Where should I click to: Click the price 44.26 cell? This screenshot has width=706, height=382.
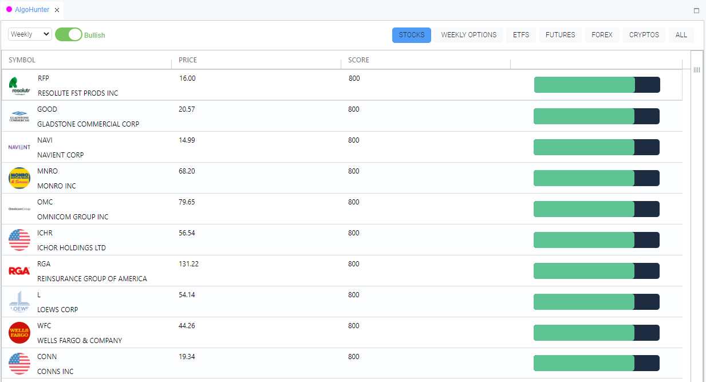pyautogui.click(x=187, y=326)
